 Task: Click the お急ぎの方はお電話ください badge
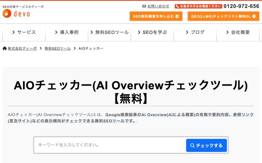[198, 7]
